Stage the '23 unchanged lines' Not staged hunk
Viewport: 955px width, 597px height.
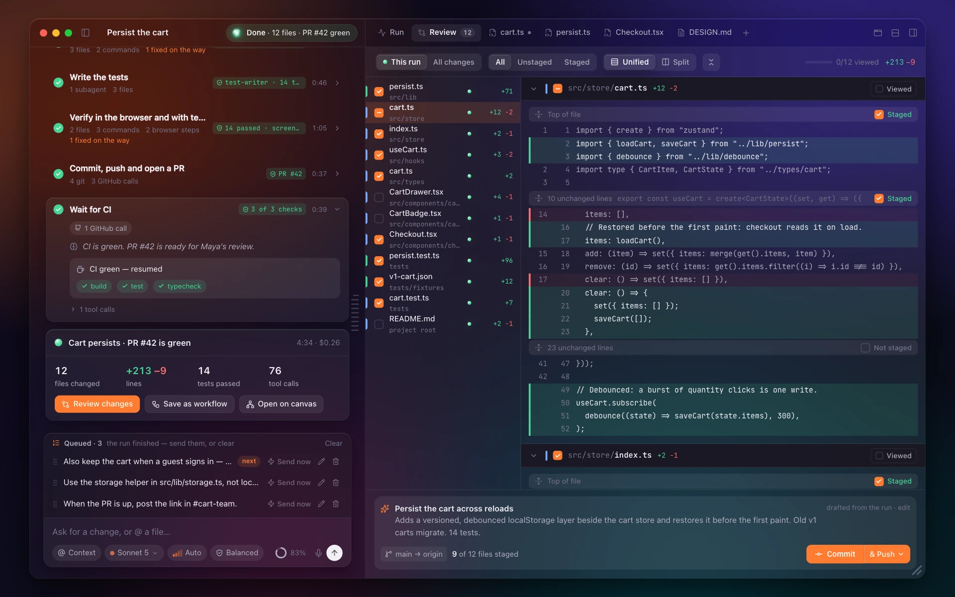coord(865,348)
